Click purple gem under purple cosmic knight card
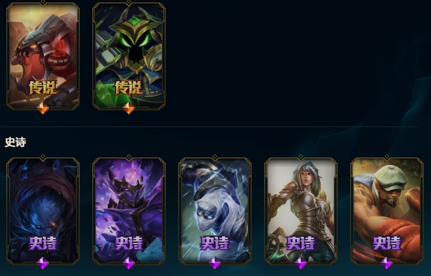This screenshot has width=431, height=276. pyautogui.click(x=129, y=263)
